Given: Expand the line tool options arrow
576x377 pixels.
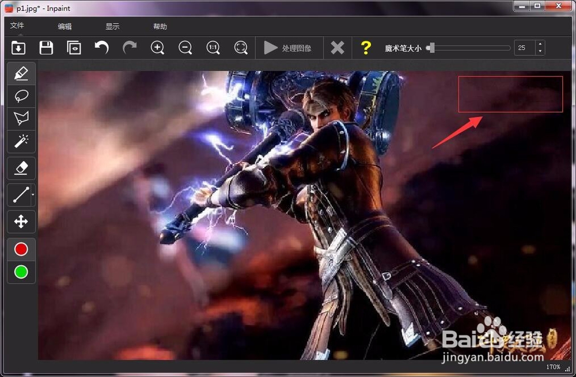Looking at the screenshot, I should click(x=33, y=195).
